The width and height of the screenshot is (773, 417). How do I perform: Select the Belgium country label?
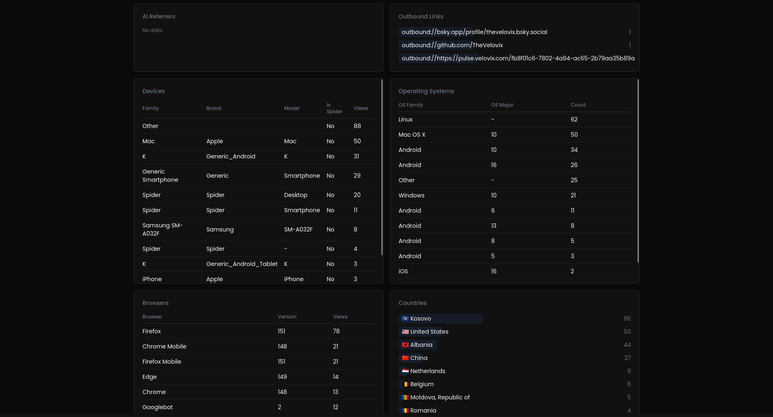[x=422, y=384]
